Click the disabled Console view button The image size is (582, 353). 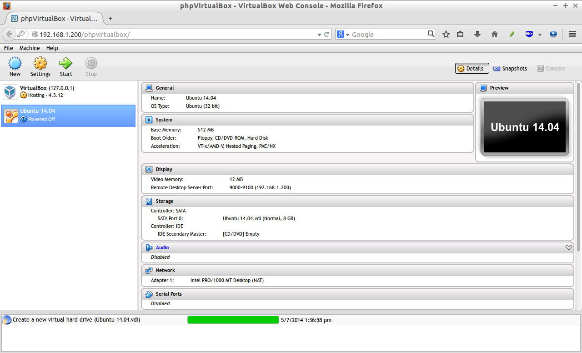[551, 68]
